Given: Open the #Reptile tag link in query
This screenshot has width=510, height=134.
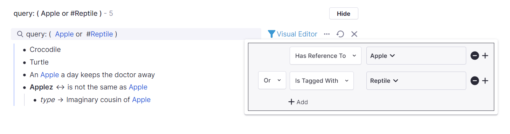Looking at the screenshot, I should (x=99, y=34).
